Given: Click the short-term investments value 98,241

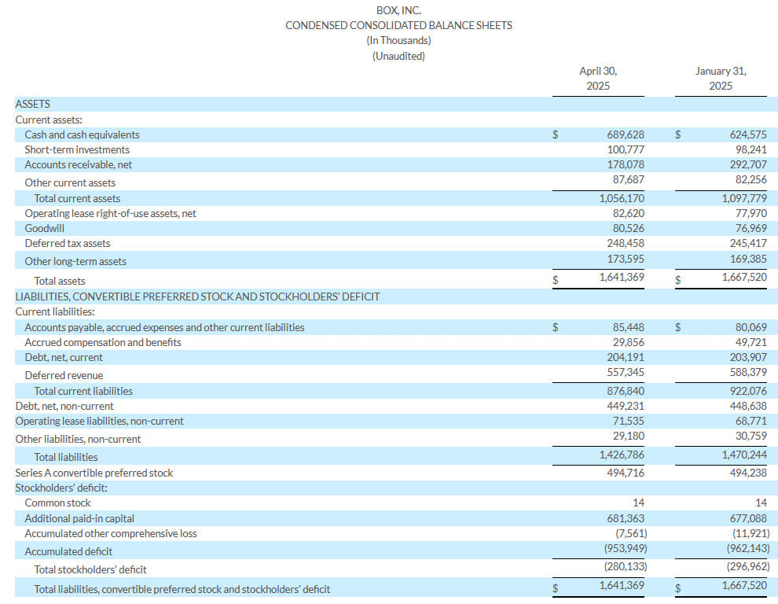Looking at the screenshot, I should [x=750, y=149].
